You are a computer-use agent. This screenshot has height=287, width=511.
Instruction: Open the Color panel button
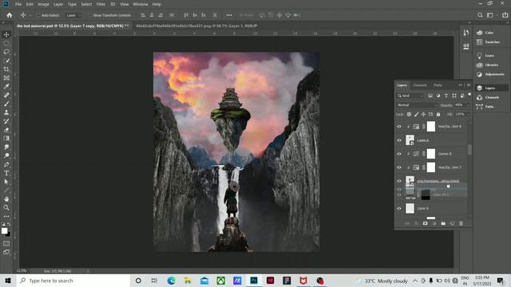click(x=489, y=33)
